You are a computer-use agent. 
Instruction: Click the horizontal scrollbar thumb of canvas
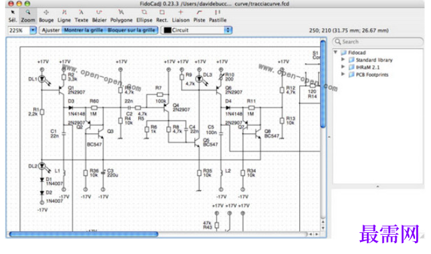84,234
